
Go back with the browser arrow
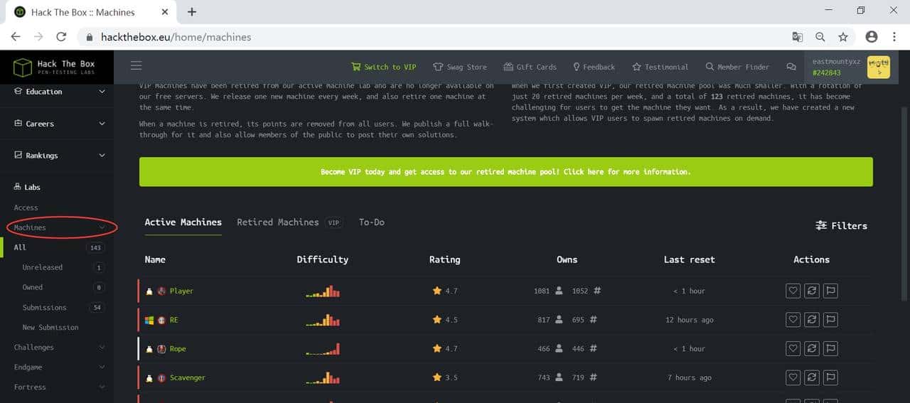(x=16, y=37)
